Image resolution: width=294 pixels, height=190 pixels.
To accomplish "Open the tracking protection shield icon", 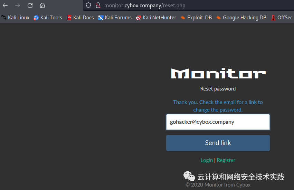I will coord(88,6).
